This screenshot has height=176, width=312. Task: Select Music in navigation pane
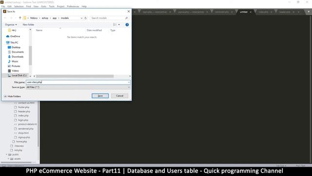pos(13,61)
